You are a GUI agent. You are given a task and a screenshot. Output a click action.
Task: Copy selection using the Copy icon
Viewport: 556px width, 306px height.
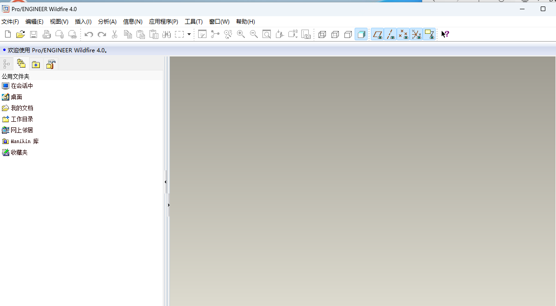tap(128, 34)
